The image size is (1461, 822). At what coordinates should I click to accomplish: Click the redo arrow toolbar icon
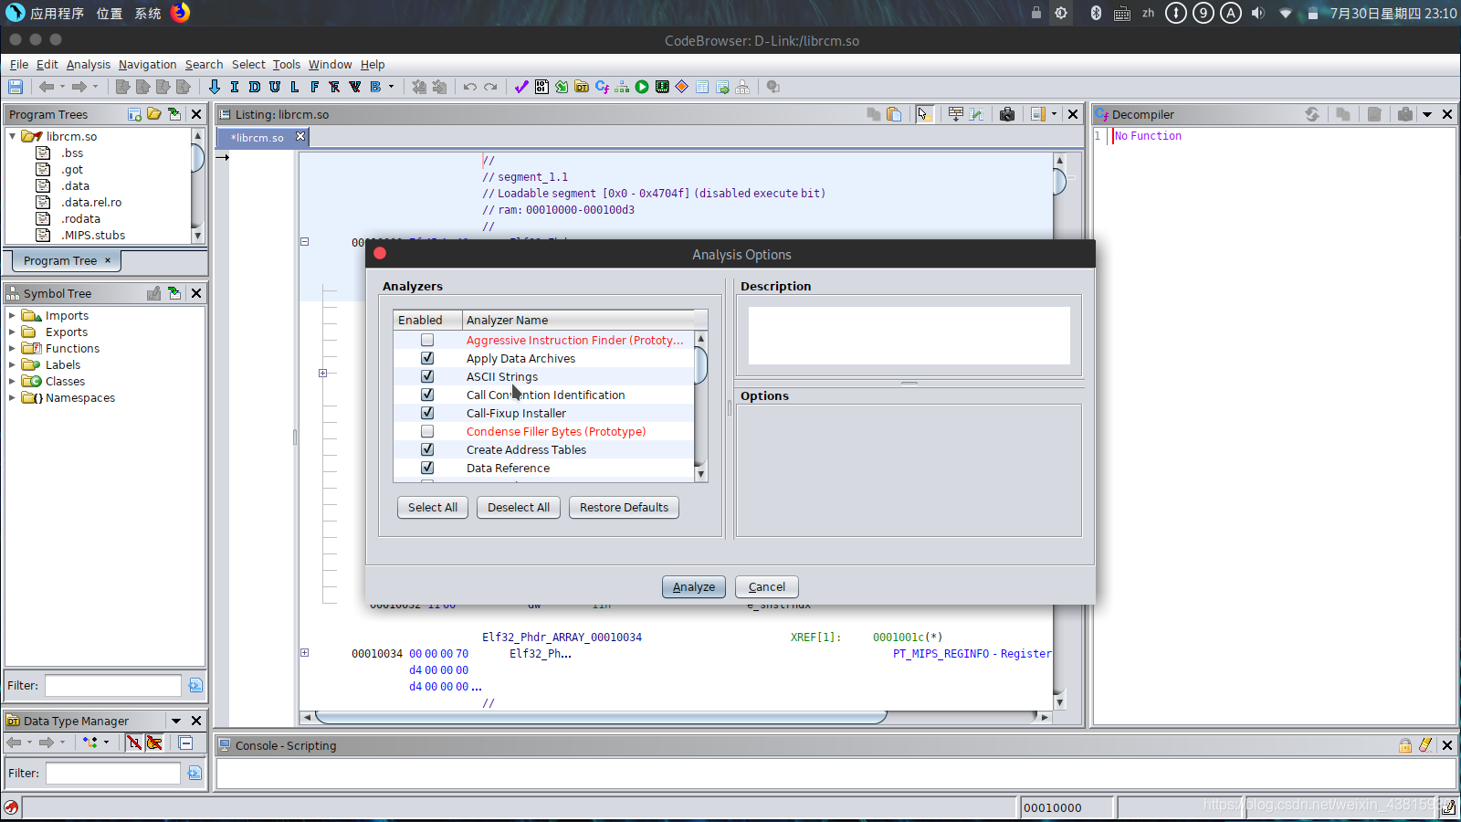[x=490, y=87]
